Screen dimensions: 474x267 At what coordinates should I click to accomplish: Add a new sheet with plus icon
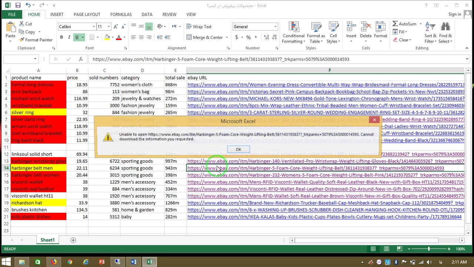pos(73,240)
